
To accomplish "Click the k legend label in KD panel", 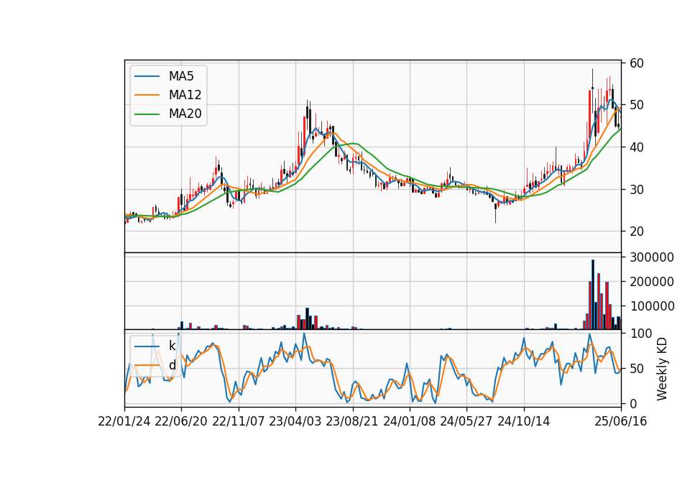I will (172, 346).
